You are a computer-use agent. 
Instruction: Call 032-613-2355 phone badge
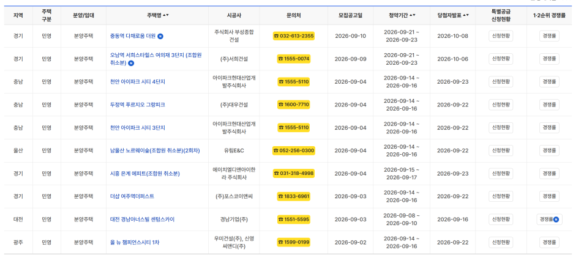[294, 36]
